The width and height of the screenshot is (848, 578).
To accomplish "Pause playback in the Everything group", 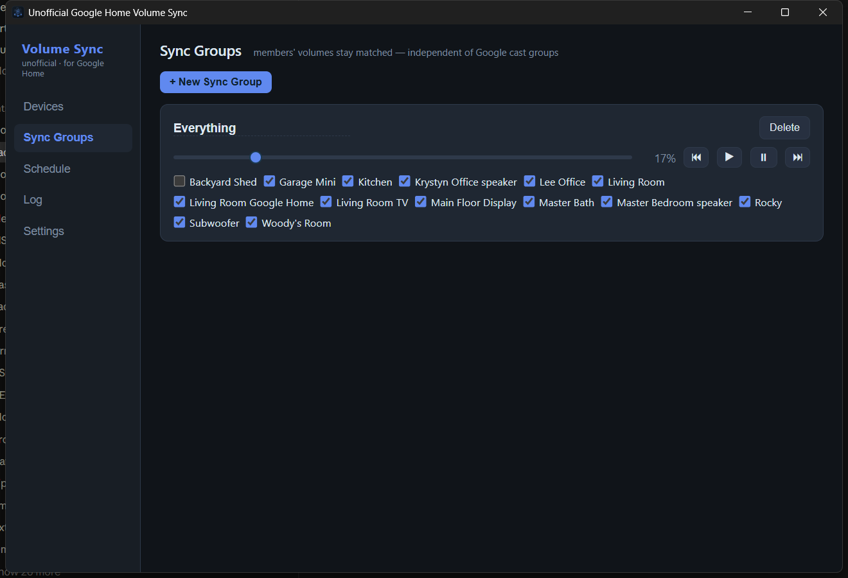I will (x=763, y=157).
